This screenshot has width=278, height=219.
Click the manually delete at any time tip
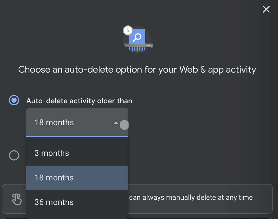coord(191,197)
